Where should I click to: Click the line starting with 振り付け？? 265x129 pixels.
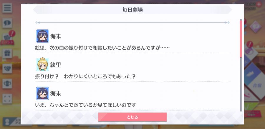point(85,77)
